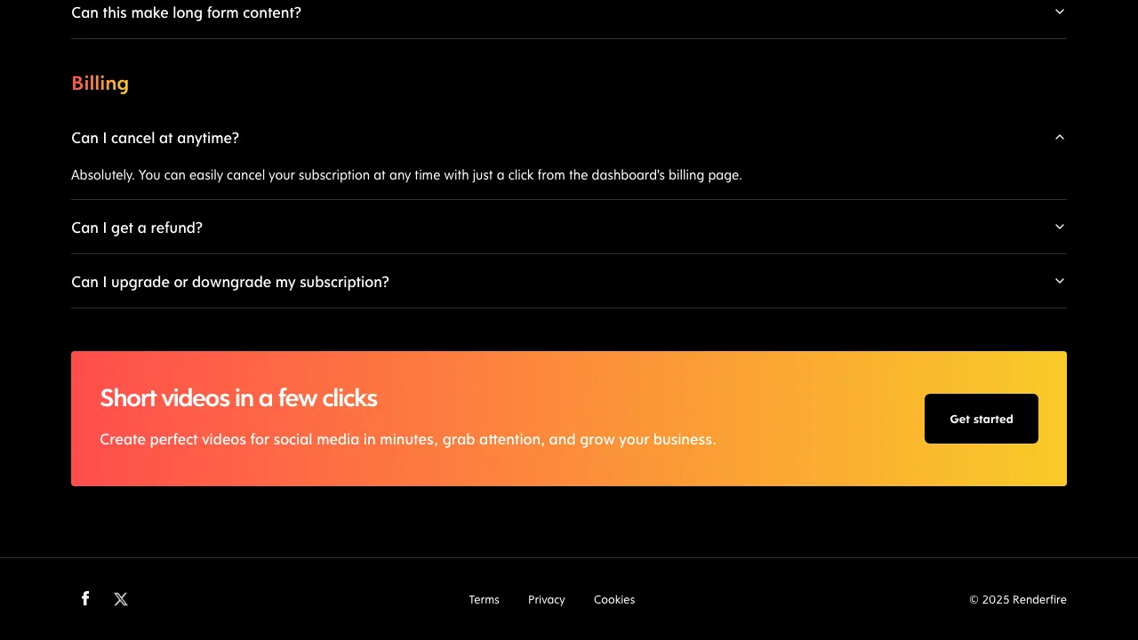Open Renderfire's Facebook page
The image size is (1138, 640).
pos(85,598)
